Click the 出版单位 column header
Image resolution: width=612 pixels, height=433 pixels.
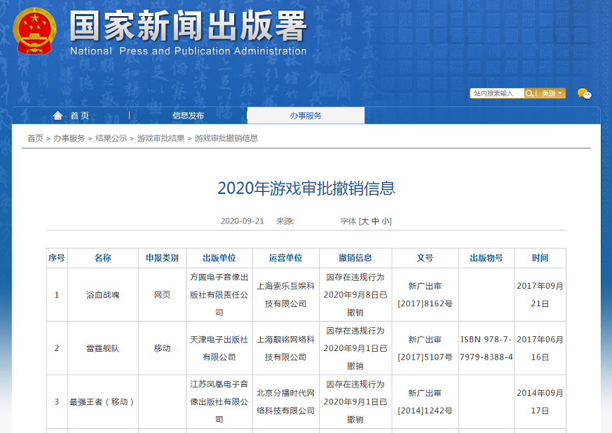pos(219,258)
